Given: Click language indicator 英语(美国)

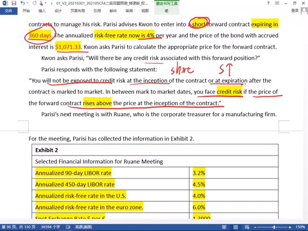Looking at the screenshot, I should click(84, 227).
